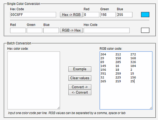Focus the Hex Code field containing 00C6FF

pyautogui.click(x=33, y=15)
